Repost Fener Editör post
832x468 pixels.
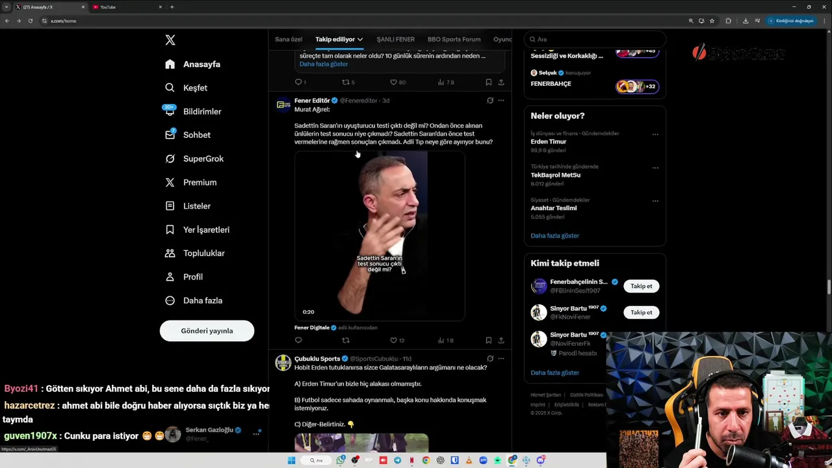(346, 341)
